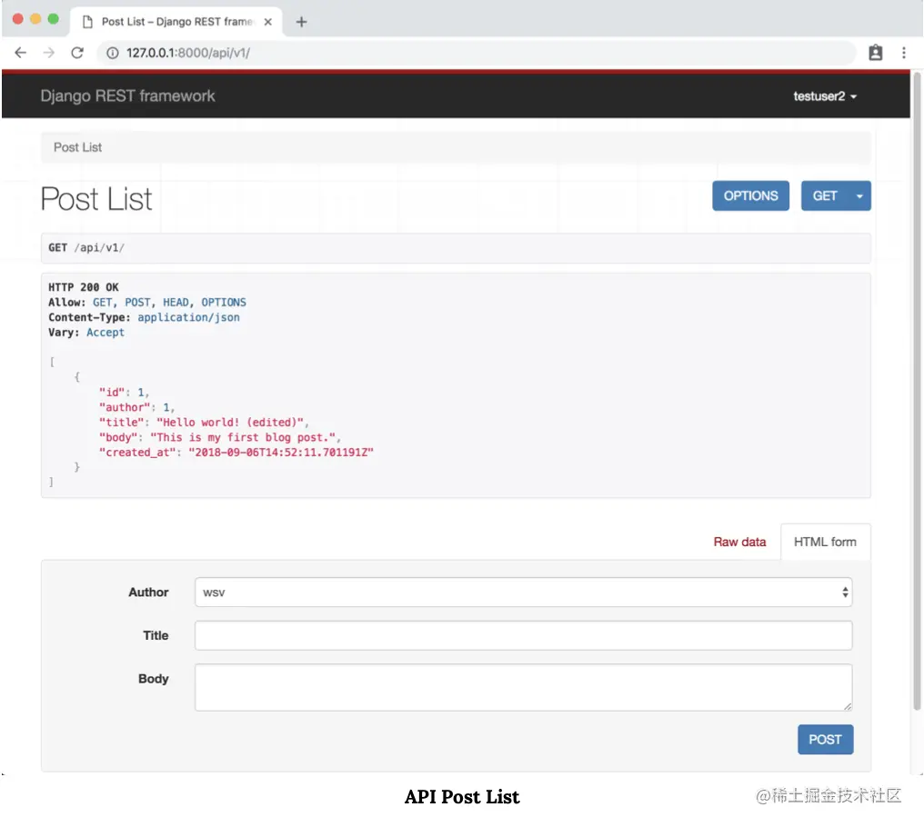Click the "Accept" Vary header value
The width and height of the screenshot is (924, 827).
click(x=105, y=333)
